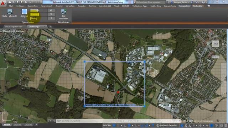Select the Kartenbild ribbon tab
Image resolution: width=228 pixels, height=128 pixels.
pyautogui.click(x=198, y=6)
